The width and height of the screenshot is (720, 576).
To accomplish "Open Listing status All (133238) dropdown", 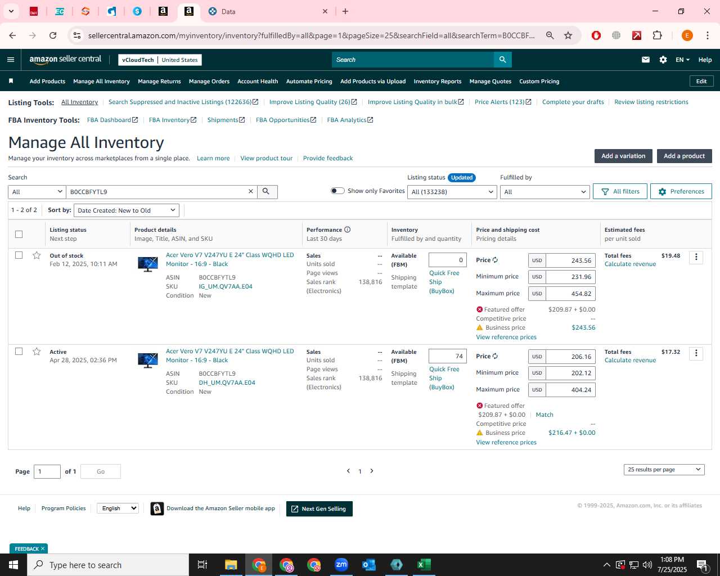I will tap(452, 192).
